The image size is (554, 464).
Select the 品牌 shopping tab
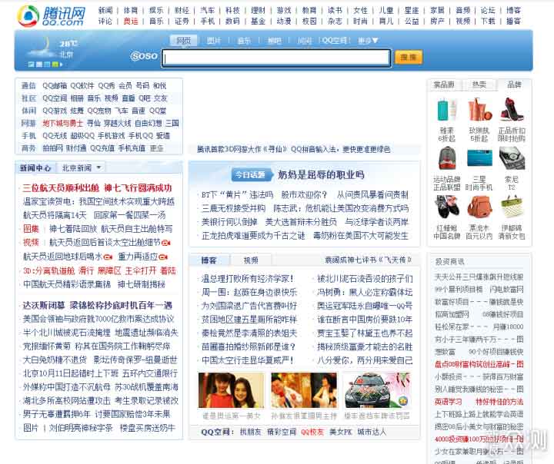point(514,85)
